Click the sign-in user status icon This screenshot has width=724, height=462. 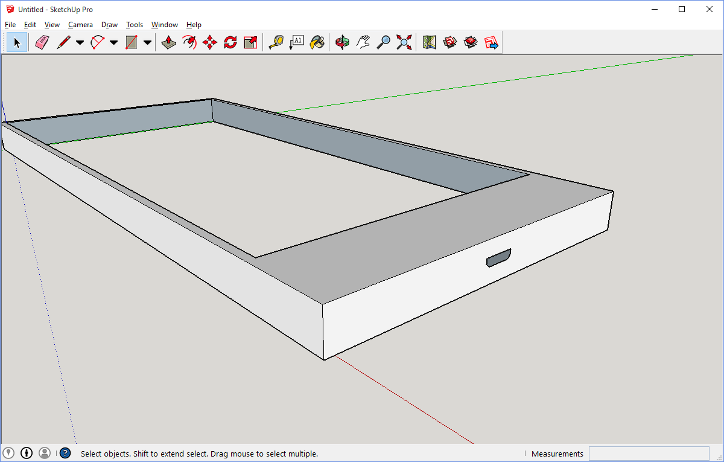45,453
